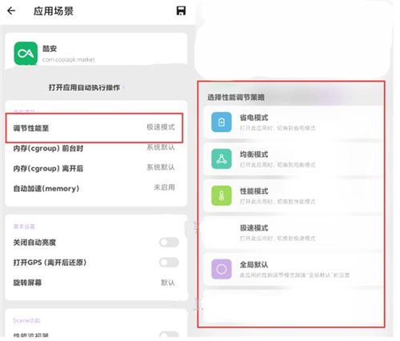The height and width of the screenshot is (341, 400).
Task: Click the com.coolapk.market package name
Action: coord(69,60)
